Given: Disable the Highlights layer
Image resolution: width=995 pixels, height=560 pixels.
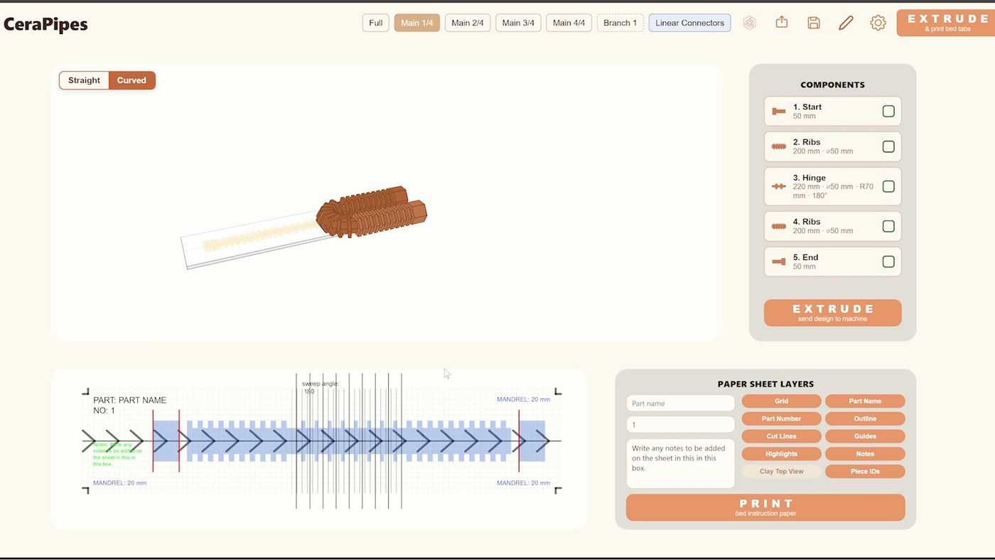Looking at the screenshot, I should 781,453.
